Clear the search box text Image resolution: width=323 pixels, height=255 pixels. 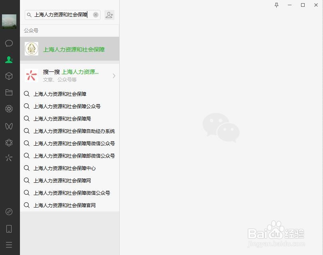point(96,15)
